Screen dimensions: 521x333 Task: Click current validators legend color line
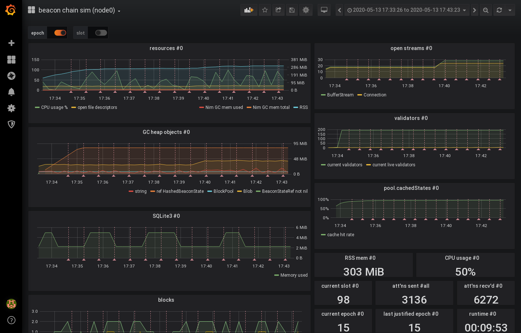click(323, 165)
